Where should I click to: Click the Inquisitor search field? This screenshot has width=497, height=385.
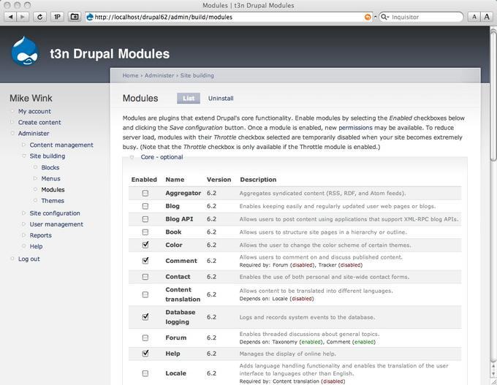point(422,17)
